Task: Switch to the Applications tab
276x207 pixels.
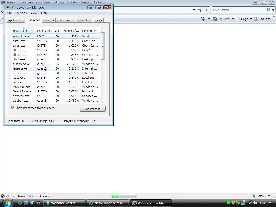Action: [x=16, y=20]
